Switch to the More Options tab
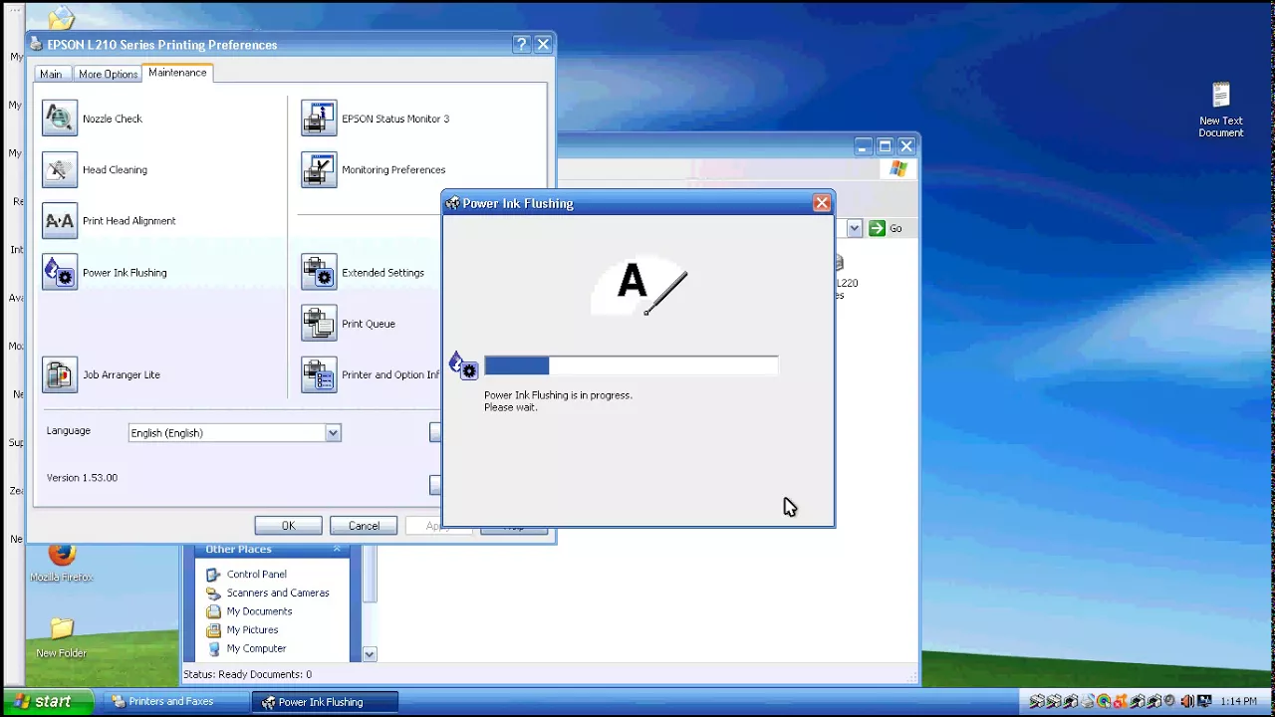Screen dimensions: 1275x717 point(108,74)
